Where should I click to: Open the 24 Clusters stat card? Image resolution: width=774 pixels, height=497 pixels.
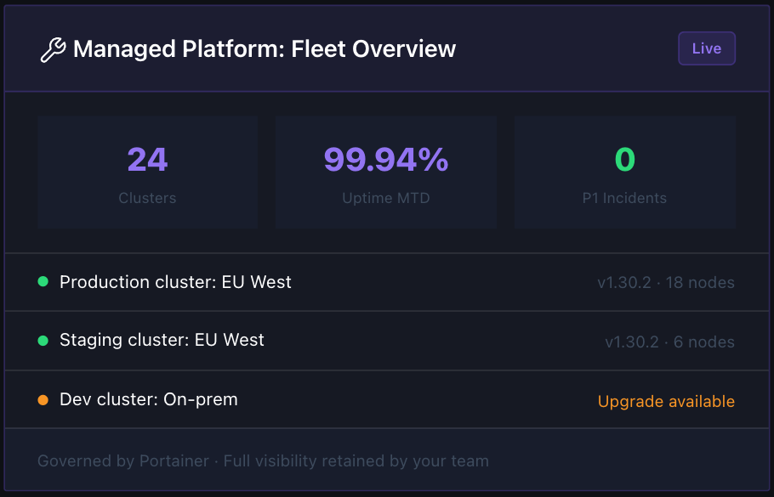[x=148, y=172]
